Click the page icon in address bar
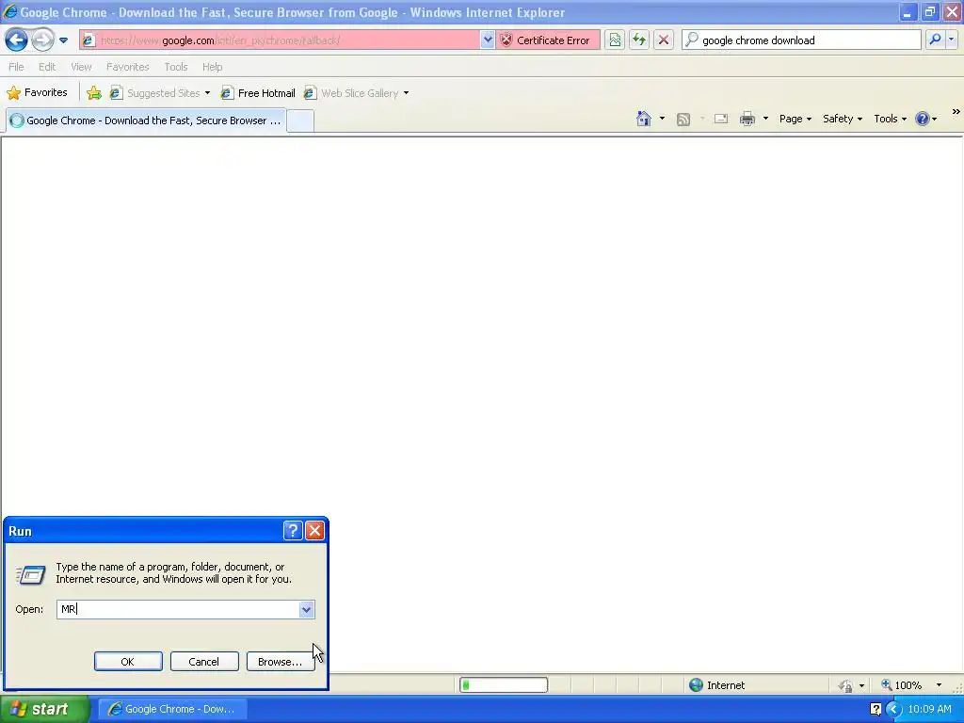Viewport: 964px width, 723px height. coord(89,40)
